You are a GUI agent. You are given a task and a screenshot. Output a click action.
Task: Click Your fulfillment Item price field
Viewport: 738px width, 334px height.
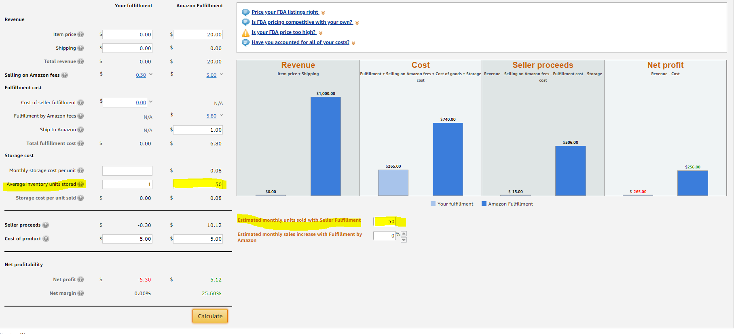tap(127, 34)
